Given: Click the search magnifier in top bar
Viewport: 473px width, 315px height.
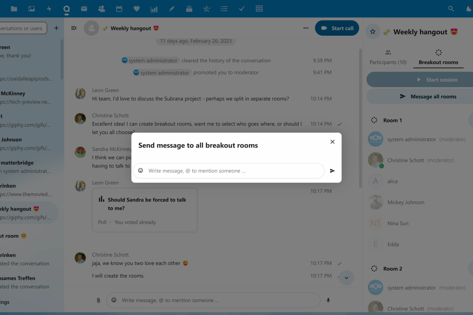Looking at the screenshot, I should pyautogui.click(x=451, y=9).
